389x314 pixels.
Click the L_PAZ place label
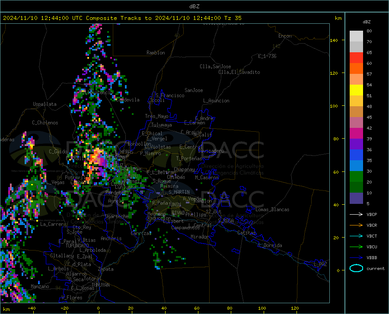coord(320,264)
